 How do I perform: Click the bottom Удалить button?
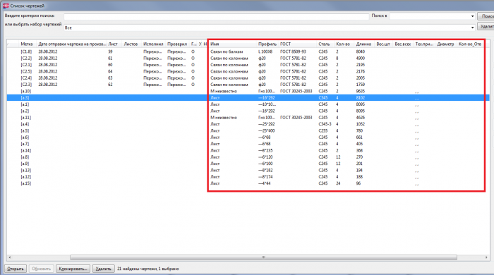click(x=103, y=269)
